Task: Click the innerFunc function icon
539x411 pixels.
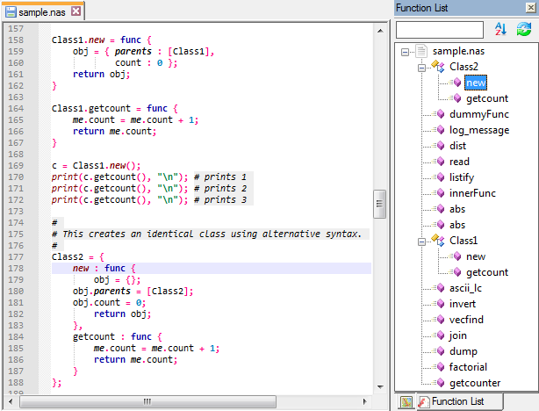Action: click(x=441, y=193)
